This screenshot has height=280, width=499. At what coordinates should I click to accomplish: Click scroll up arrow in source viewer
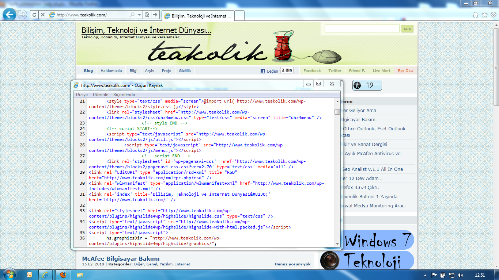[337, 101]
